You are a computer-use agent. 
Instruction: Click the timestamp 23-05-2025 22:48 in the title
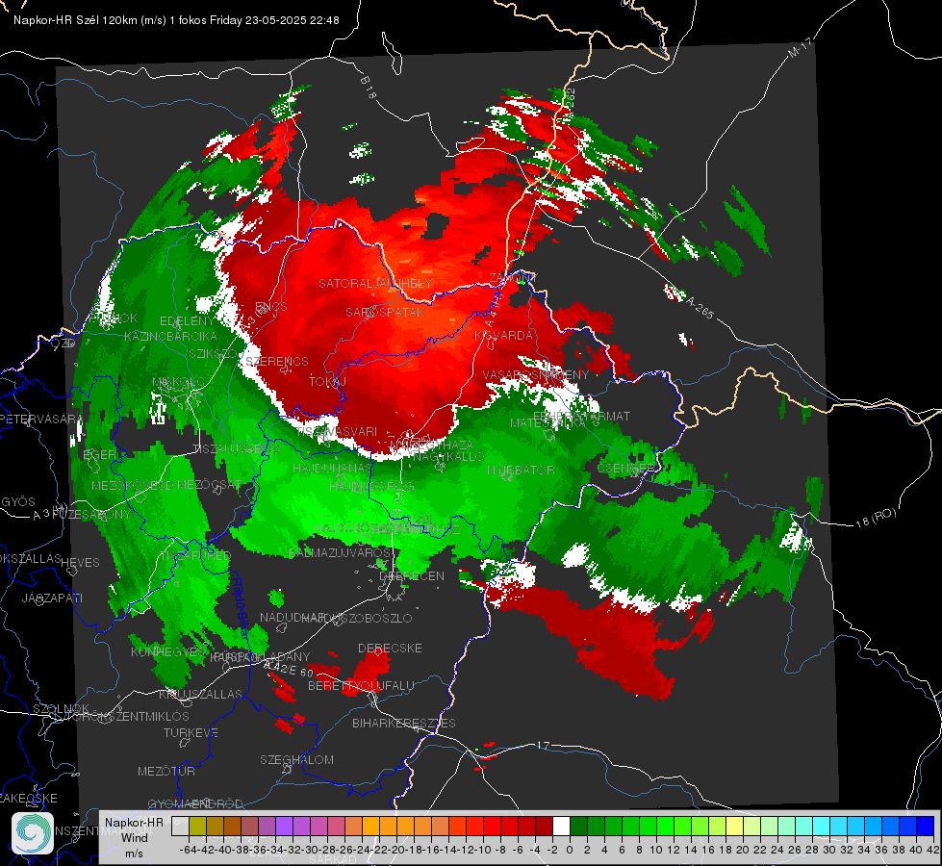292,20
